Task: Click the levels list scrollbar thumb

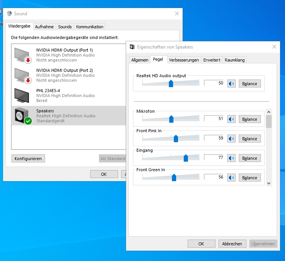Action: pyautogui.click(x=269, y=122)
